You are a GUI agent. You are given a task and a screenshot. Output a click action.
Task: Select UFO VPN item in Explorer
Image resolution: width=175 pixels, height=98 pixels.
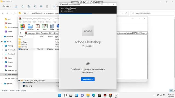pos(27,86)
